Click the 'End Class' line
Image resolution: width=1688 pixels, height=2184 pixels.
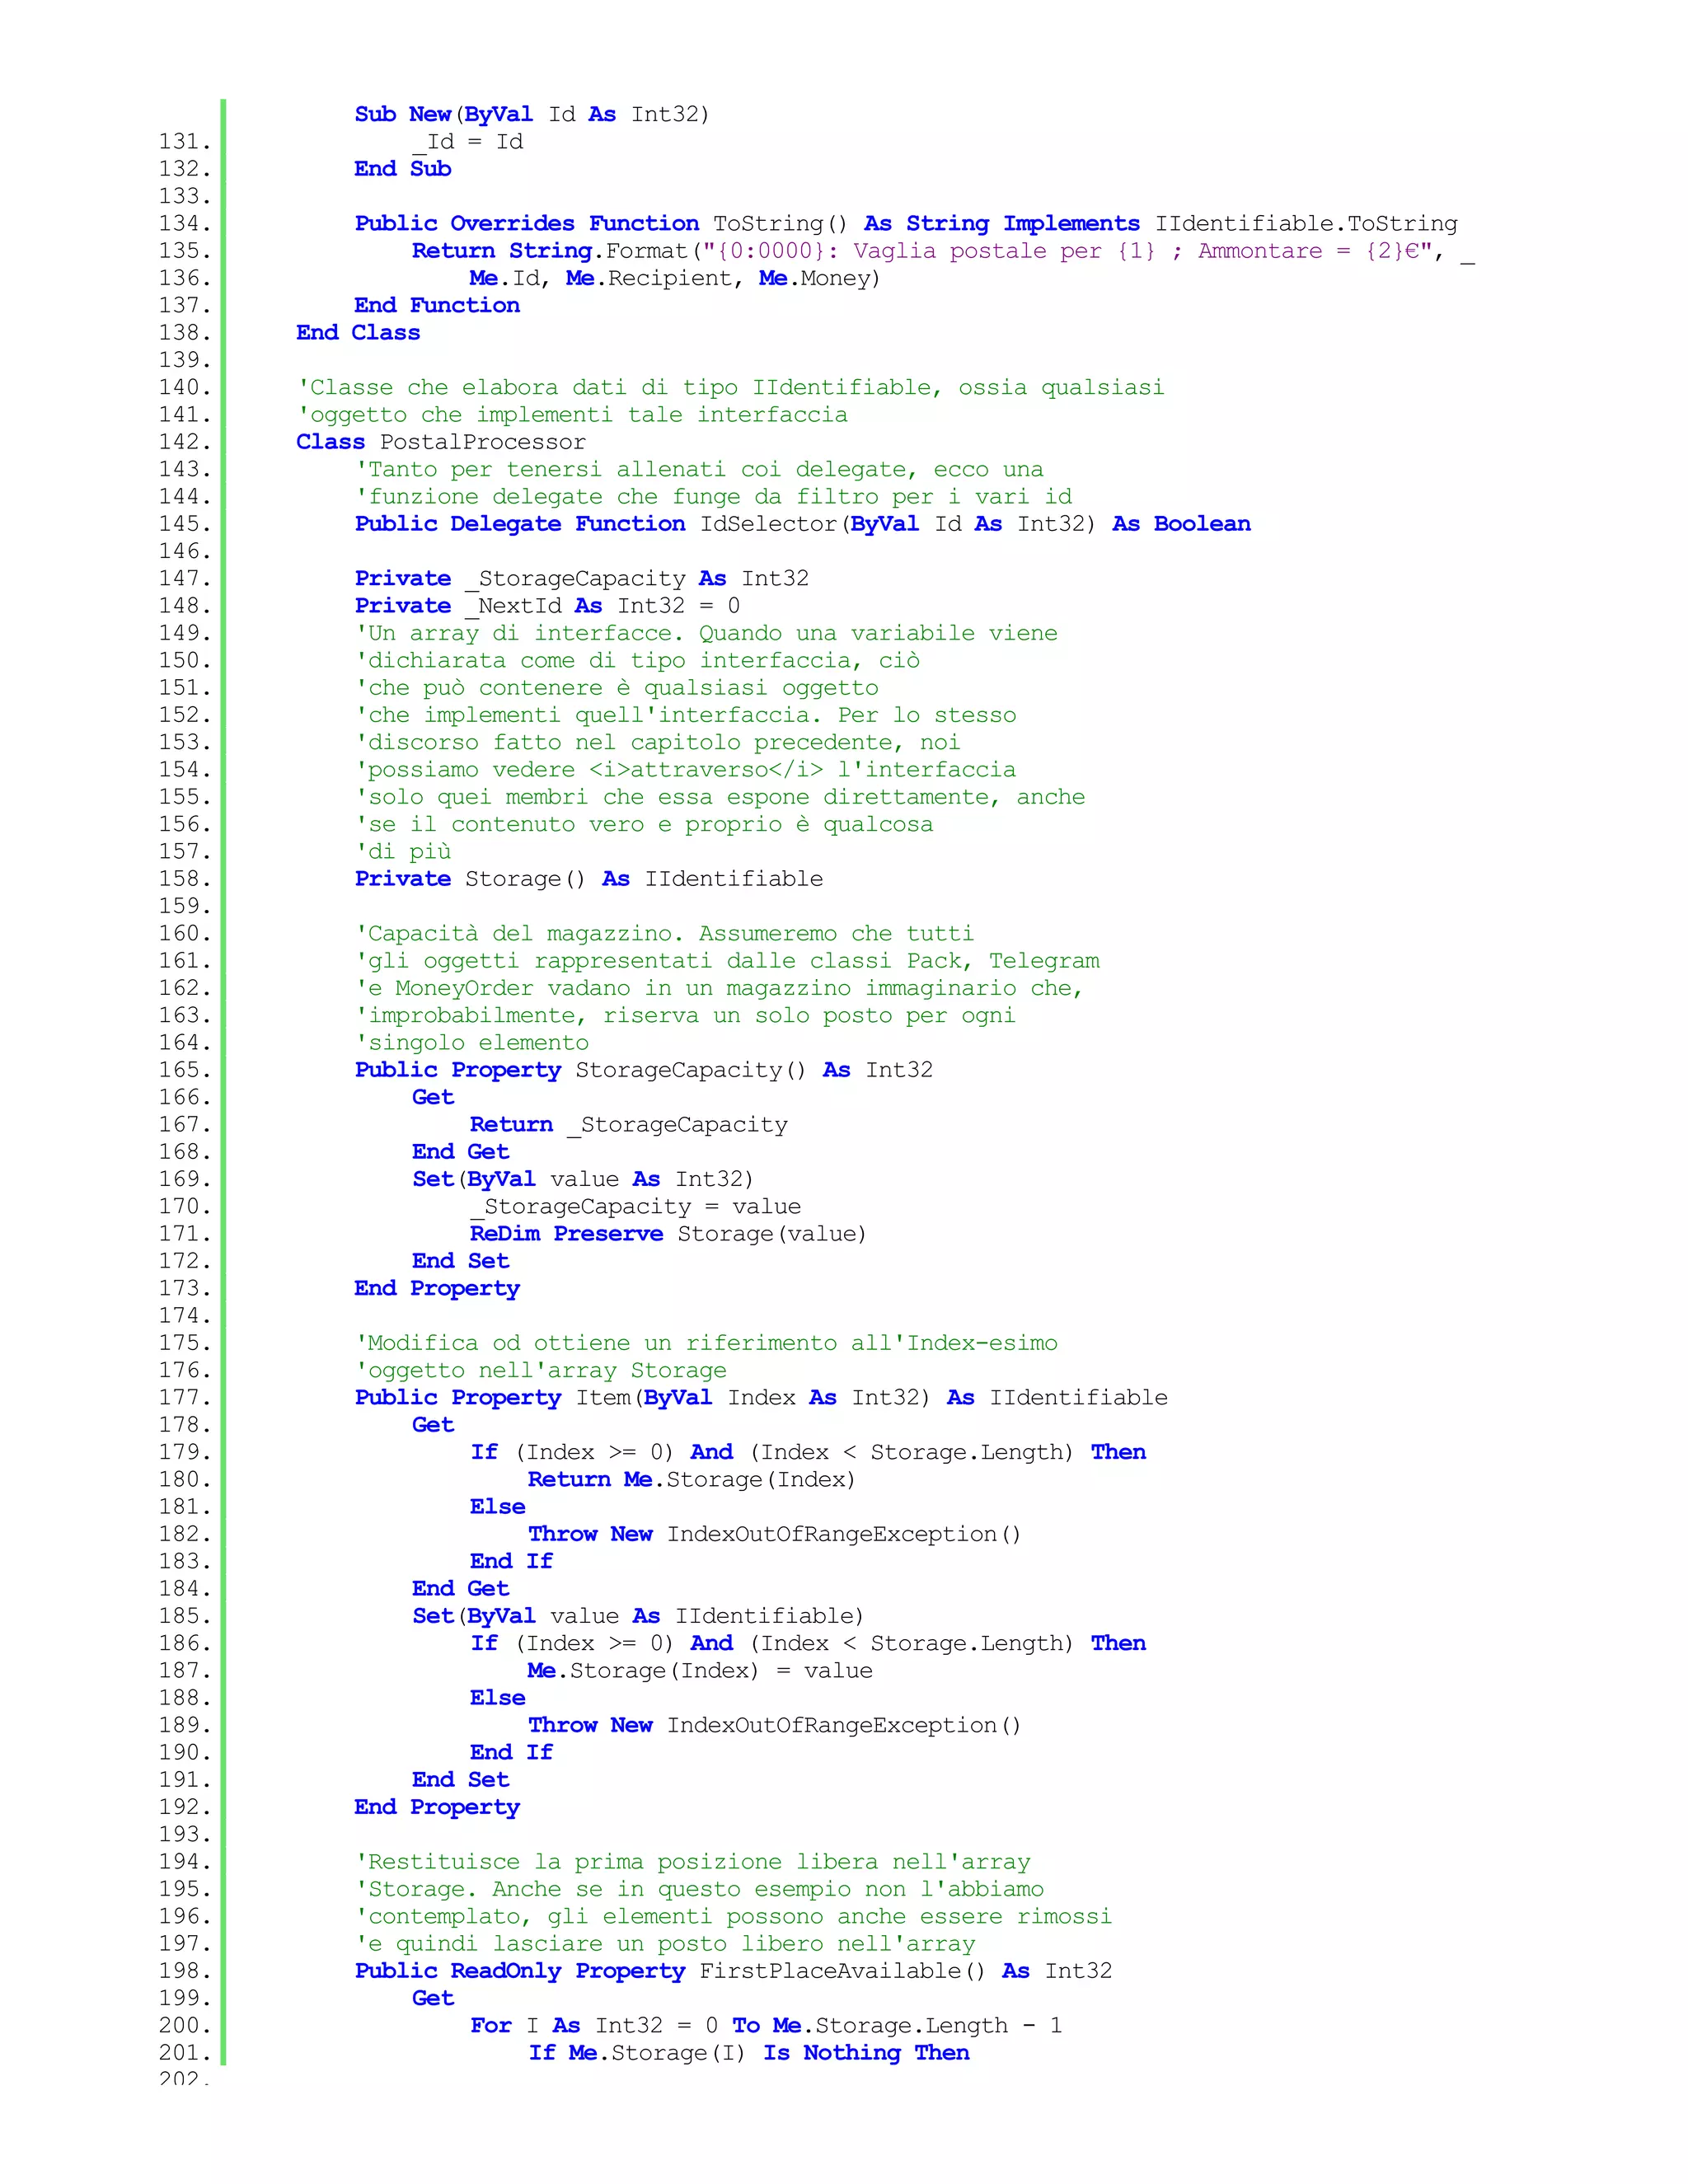click(358, 332)
